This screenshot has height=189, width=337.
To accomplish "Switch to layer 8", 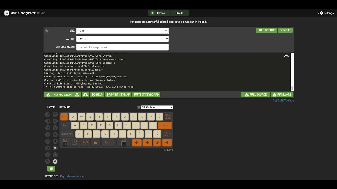I will [48, 161].
